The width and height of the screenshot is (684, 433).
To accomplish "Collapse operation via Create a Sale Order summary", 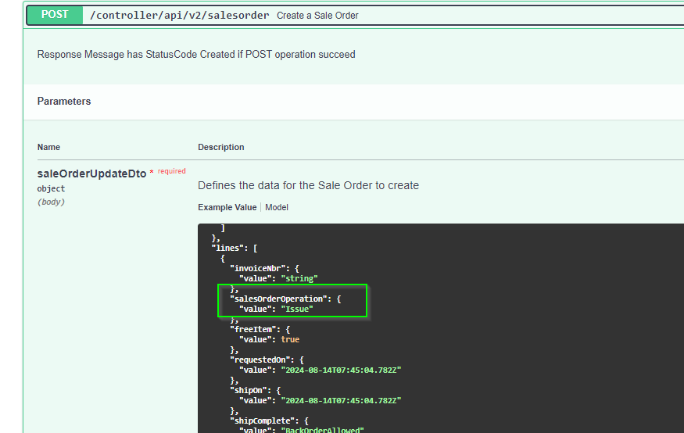I will coord(317,16).
